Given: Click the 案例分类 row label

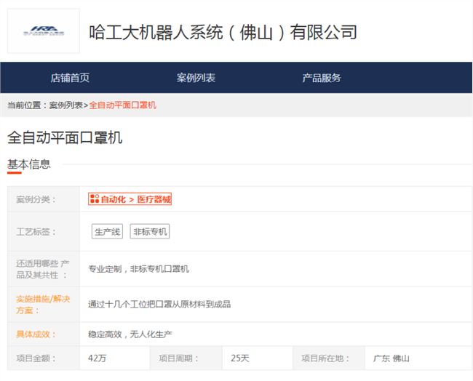Looking at the screenshot, I should (x=36, y=199).
